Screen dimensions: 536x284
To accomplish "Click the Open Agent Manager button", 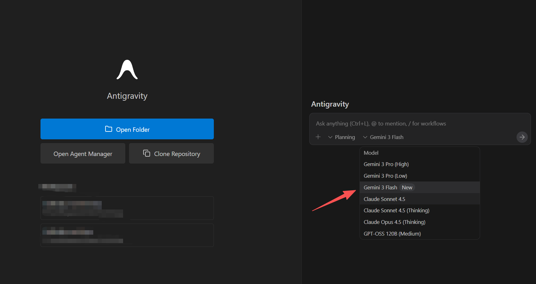I will 83,153.
